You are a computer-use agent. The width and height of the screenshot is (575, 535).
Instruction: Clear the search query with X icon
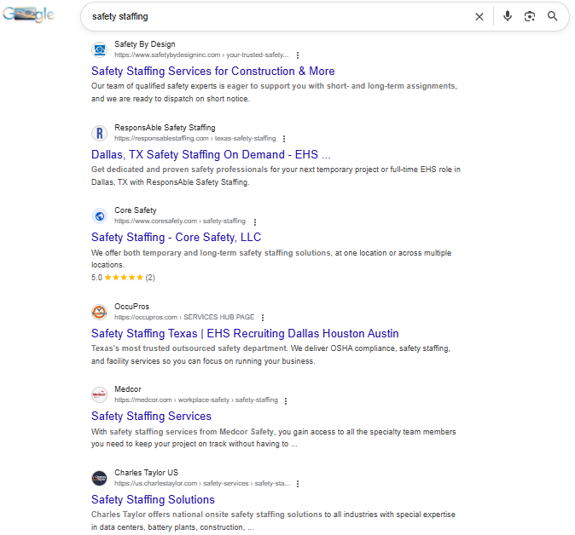(x=479, y=16)
